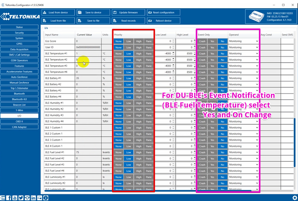Click Reset configuration
This screenshot has height=201, width=298.
point(164,13)
